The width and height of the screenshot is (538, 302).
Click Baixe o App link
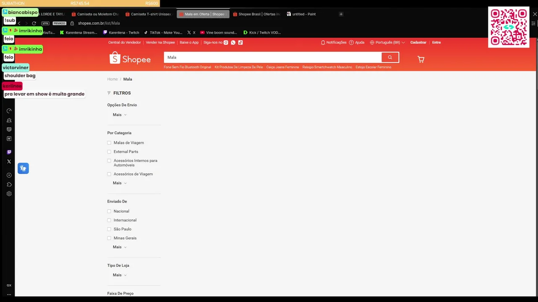[189, 42]
